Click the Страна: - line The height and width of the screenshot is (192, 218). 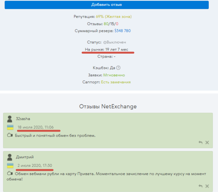[106, 57]
